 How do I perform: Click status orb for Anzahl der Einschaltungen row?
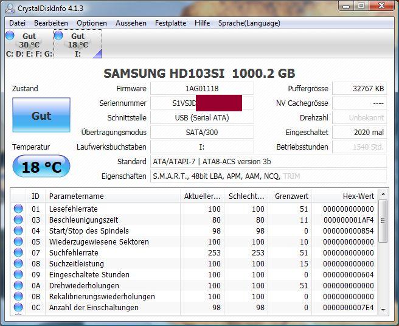click(x=18, y=307)
